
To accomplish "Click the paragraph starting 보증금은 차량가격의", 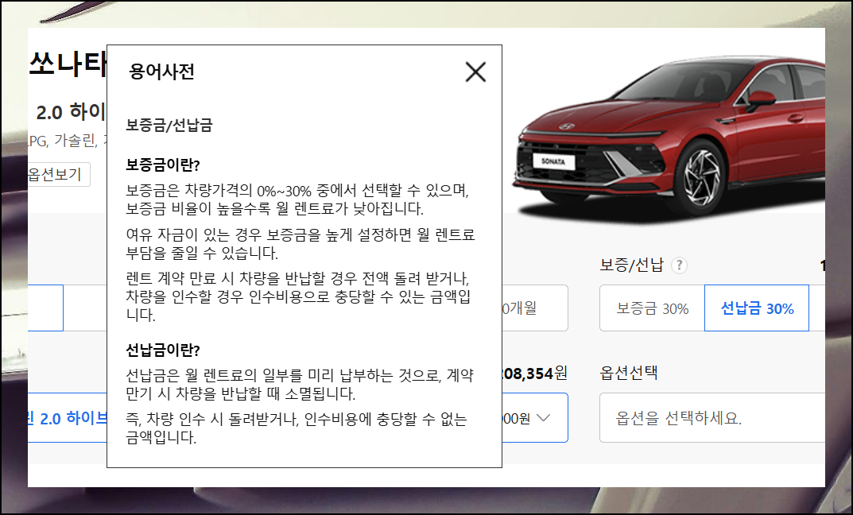I will point(297,199).
